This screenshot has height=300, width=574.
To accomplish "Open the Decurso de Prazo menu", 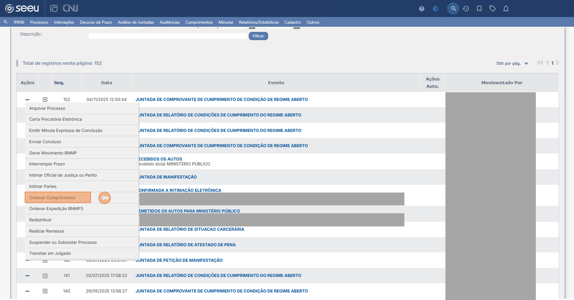I will (96, 22).
